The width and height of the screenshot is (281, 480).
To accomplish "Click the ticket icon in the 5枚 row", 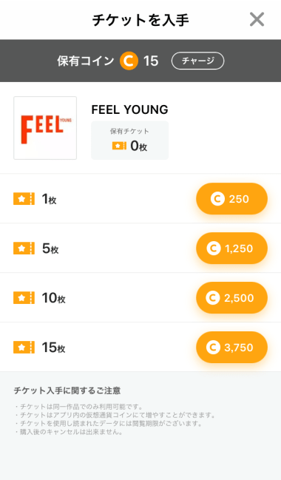I will pyautogui.click(x=24, y=249).
